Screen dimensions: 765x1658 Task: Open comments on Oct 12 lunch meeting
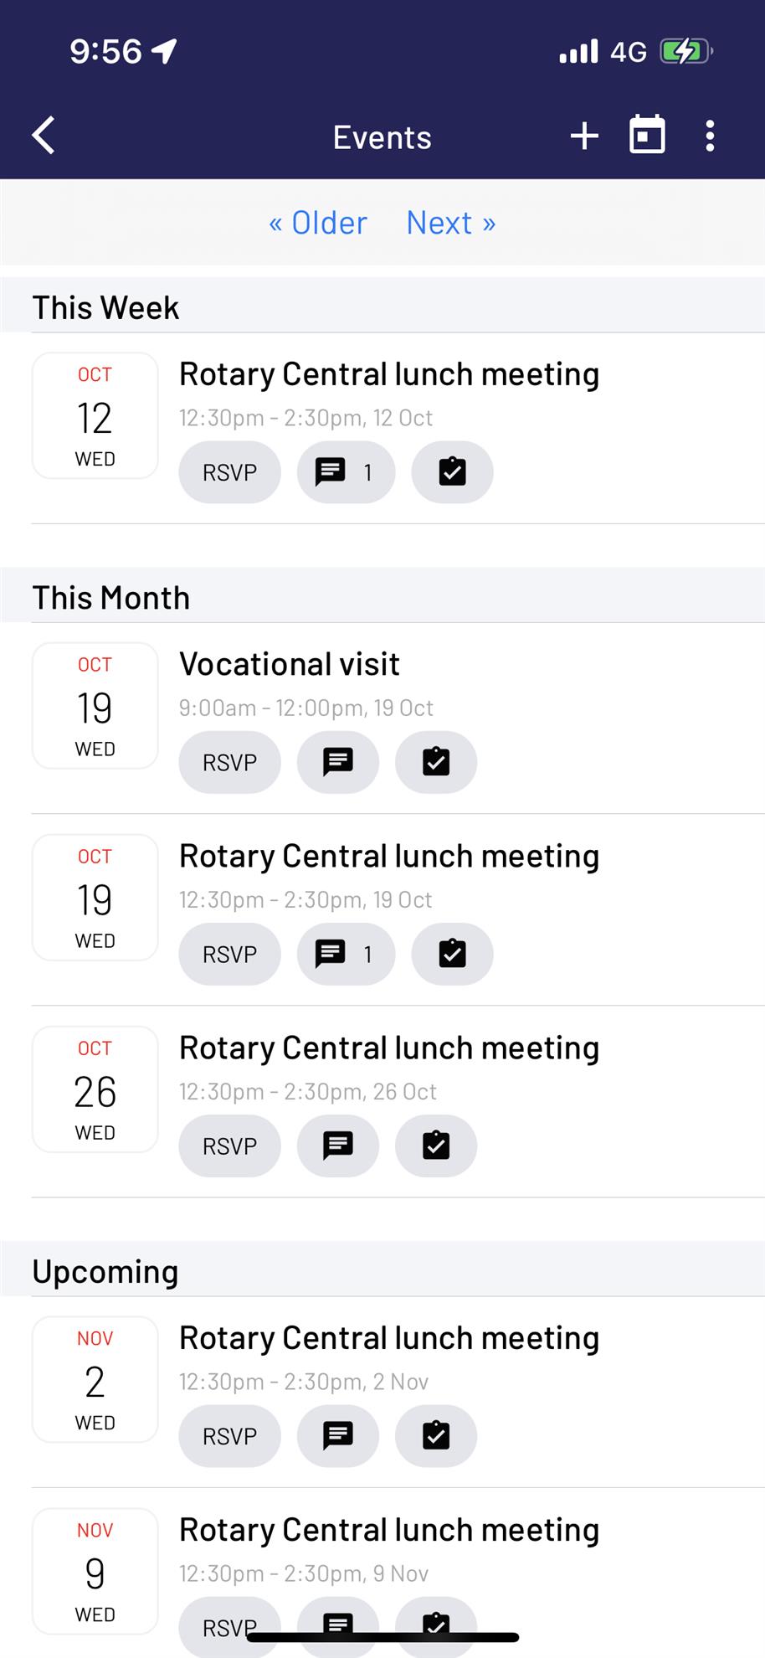(346, 472)
